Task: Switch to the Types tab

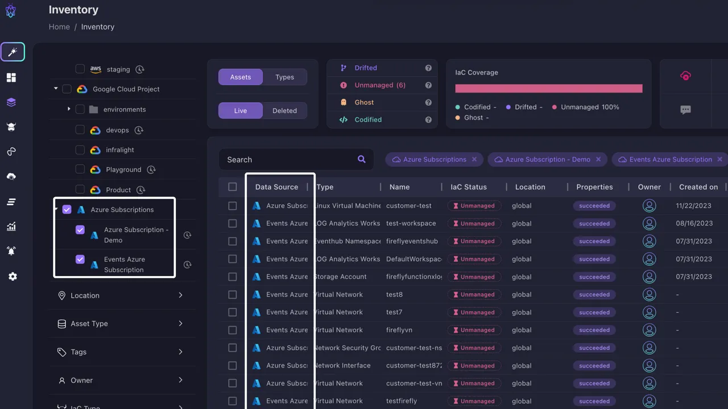Action: (x=285, y=77)
